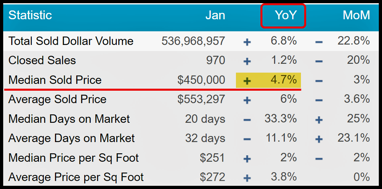Click the MoM minus icon for Total Sold Dollar Volume
Screen dimensions: 382x189
coord(319,41)
